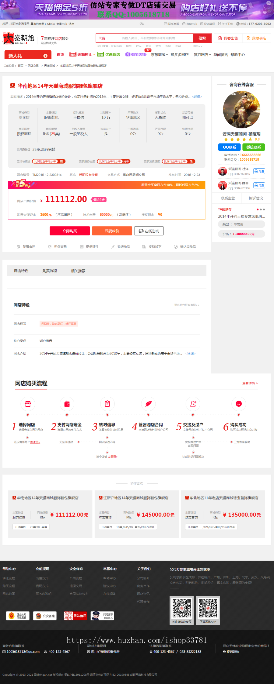Screen dimensions: 274x684
Task: Click 沟通 QQ chat icon for 天猫顾问-杜洋
Action: click(259, 171)
